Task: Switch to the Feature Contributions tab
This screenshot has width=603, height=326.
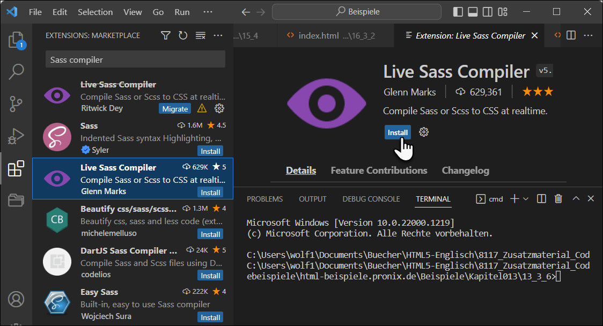Action: click(379, 170)
